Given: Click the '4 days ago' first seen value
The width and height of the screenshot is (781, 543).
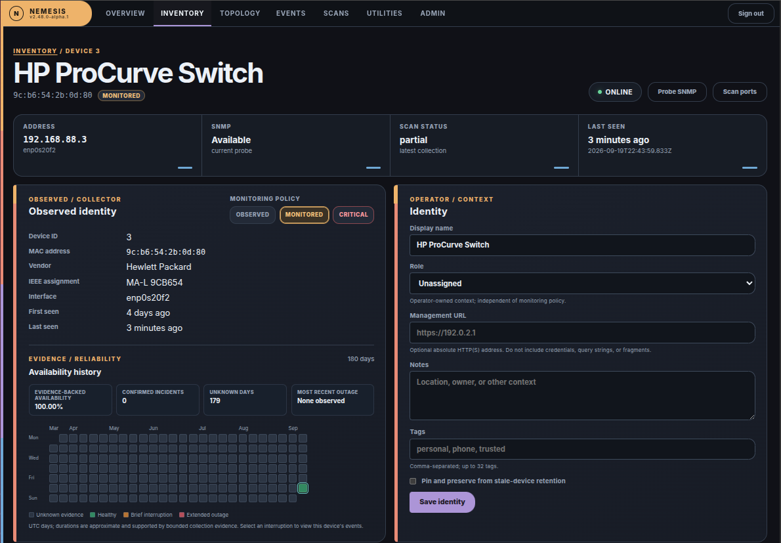Looking at the screenshot, I should [148, 313].
